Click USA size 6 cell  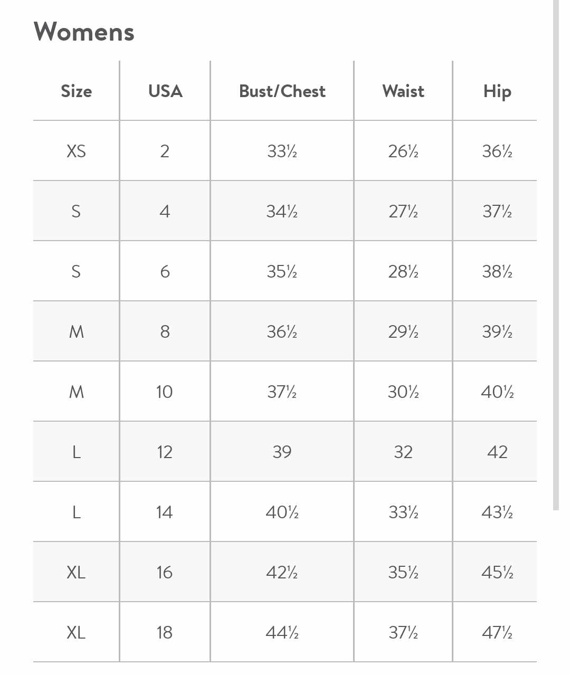point(165,271)
